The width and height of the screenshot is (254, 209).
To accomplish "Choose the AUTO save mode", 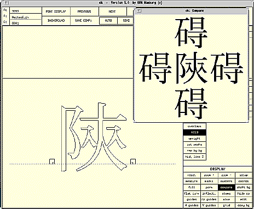I will point(108,21).
